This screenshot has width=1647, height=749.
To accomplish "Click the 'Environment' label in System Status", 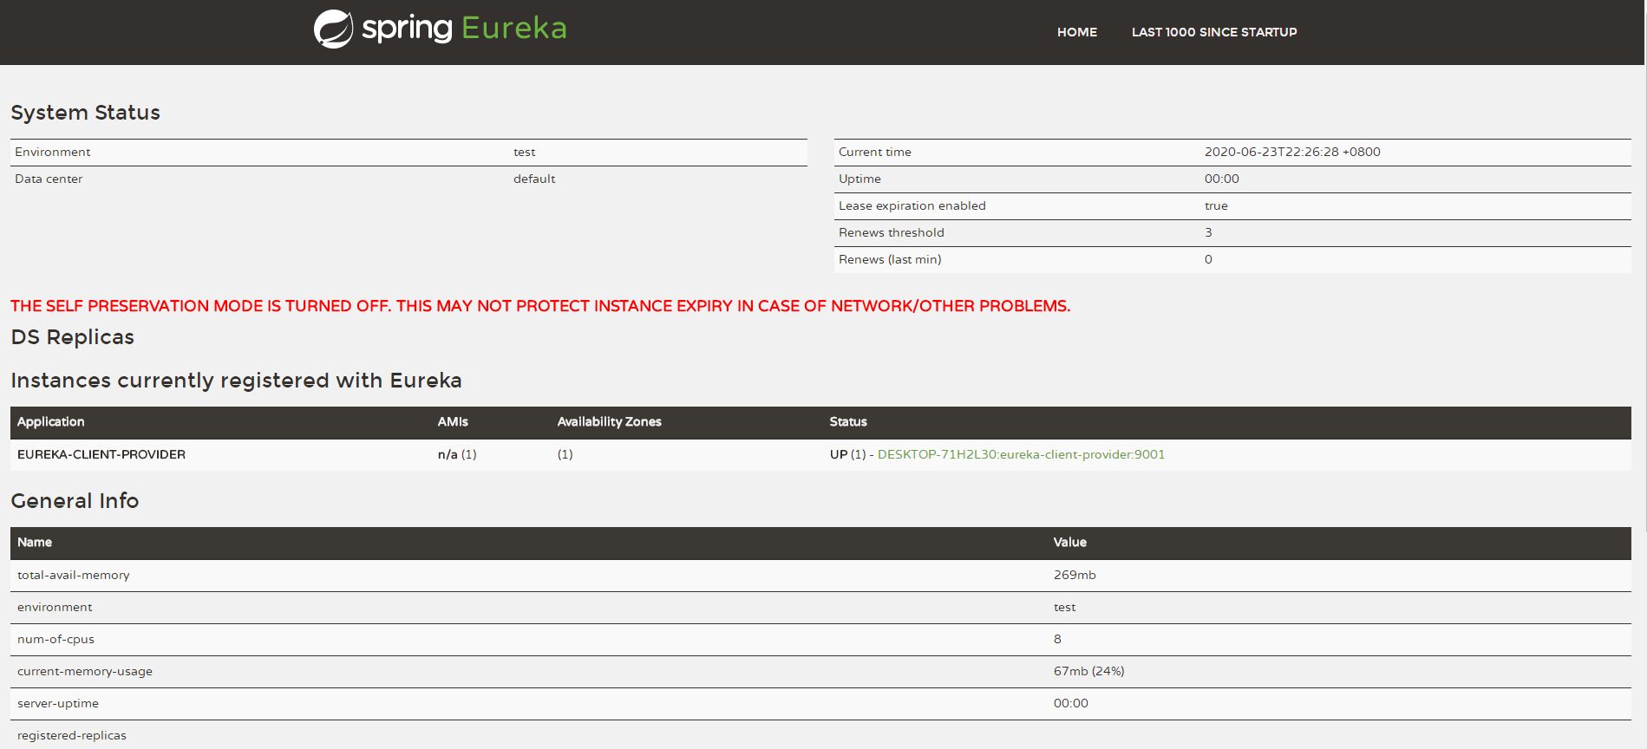I will 53,152.
